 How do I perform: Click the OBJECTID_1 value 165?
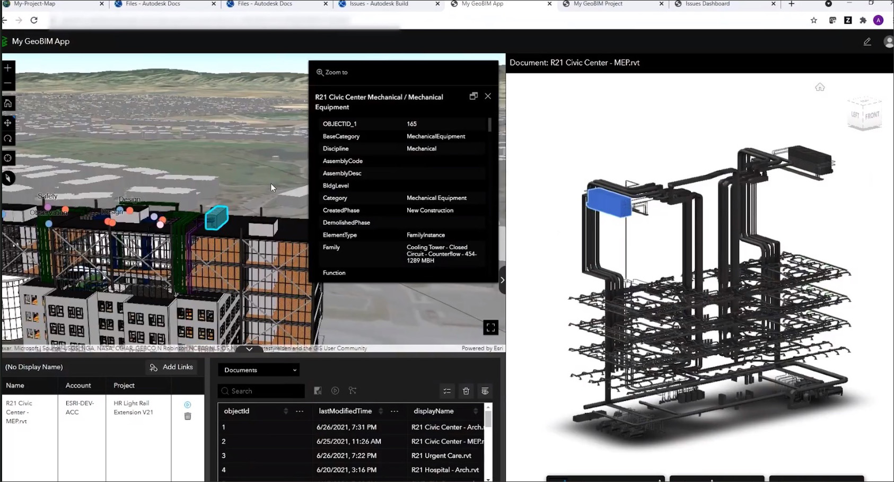click(411, 124)
